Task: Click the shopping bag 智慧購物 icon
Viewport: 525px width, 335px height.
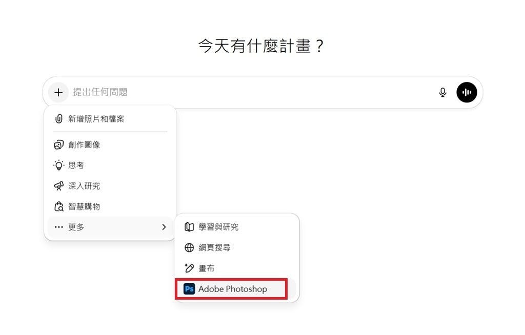Action: pyautogui.click(x=59, y=206)
